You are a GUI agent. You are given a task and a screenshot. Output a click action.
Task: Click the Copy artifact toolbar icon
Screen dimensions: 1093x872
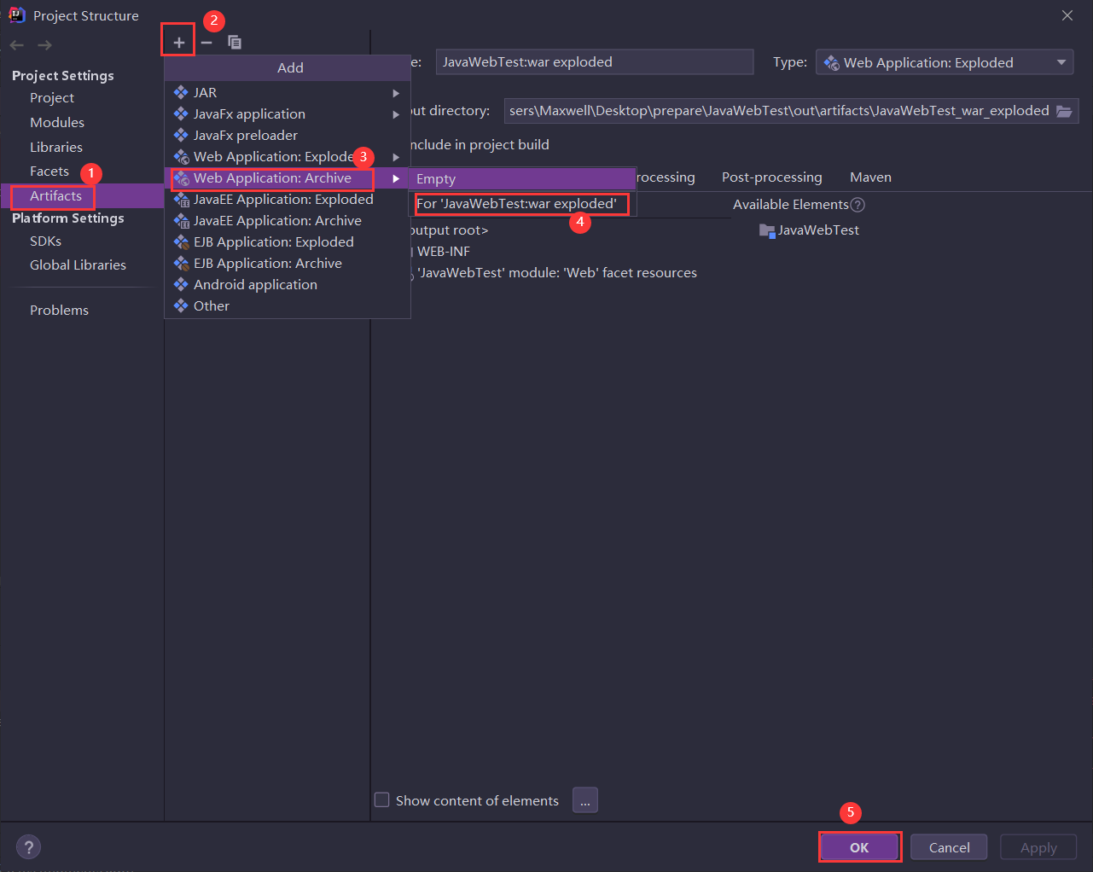[x=235, y=42]
